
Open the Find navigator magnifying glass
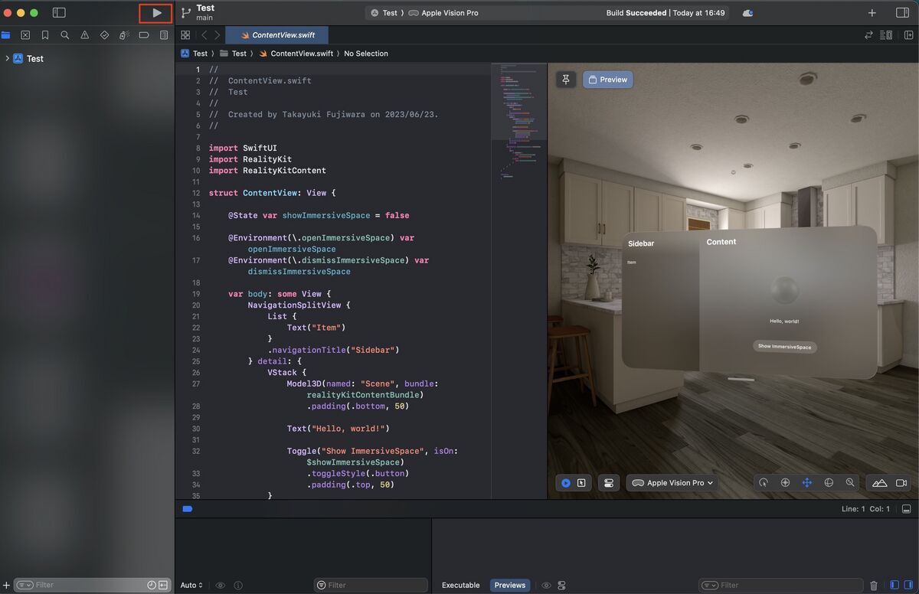coord(65,34)
